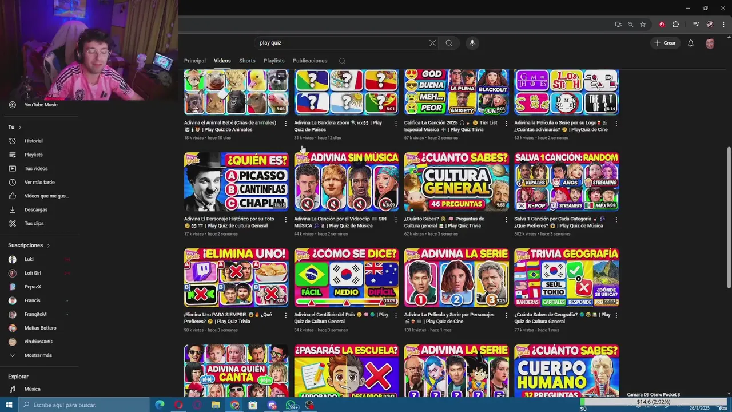Click the Crear button
This screenshot has width=732, height=412.
665,43
